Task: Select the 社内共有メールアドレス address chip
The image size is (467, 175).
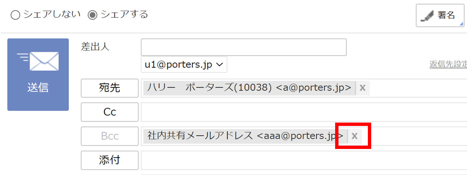Action: (x=245, y=136)
